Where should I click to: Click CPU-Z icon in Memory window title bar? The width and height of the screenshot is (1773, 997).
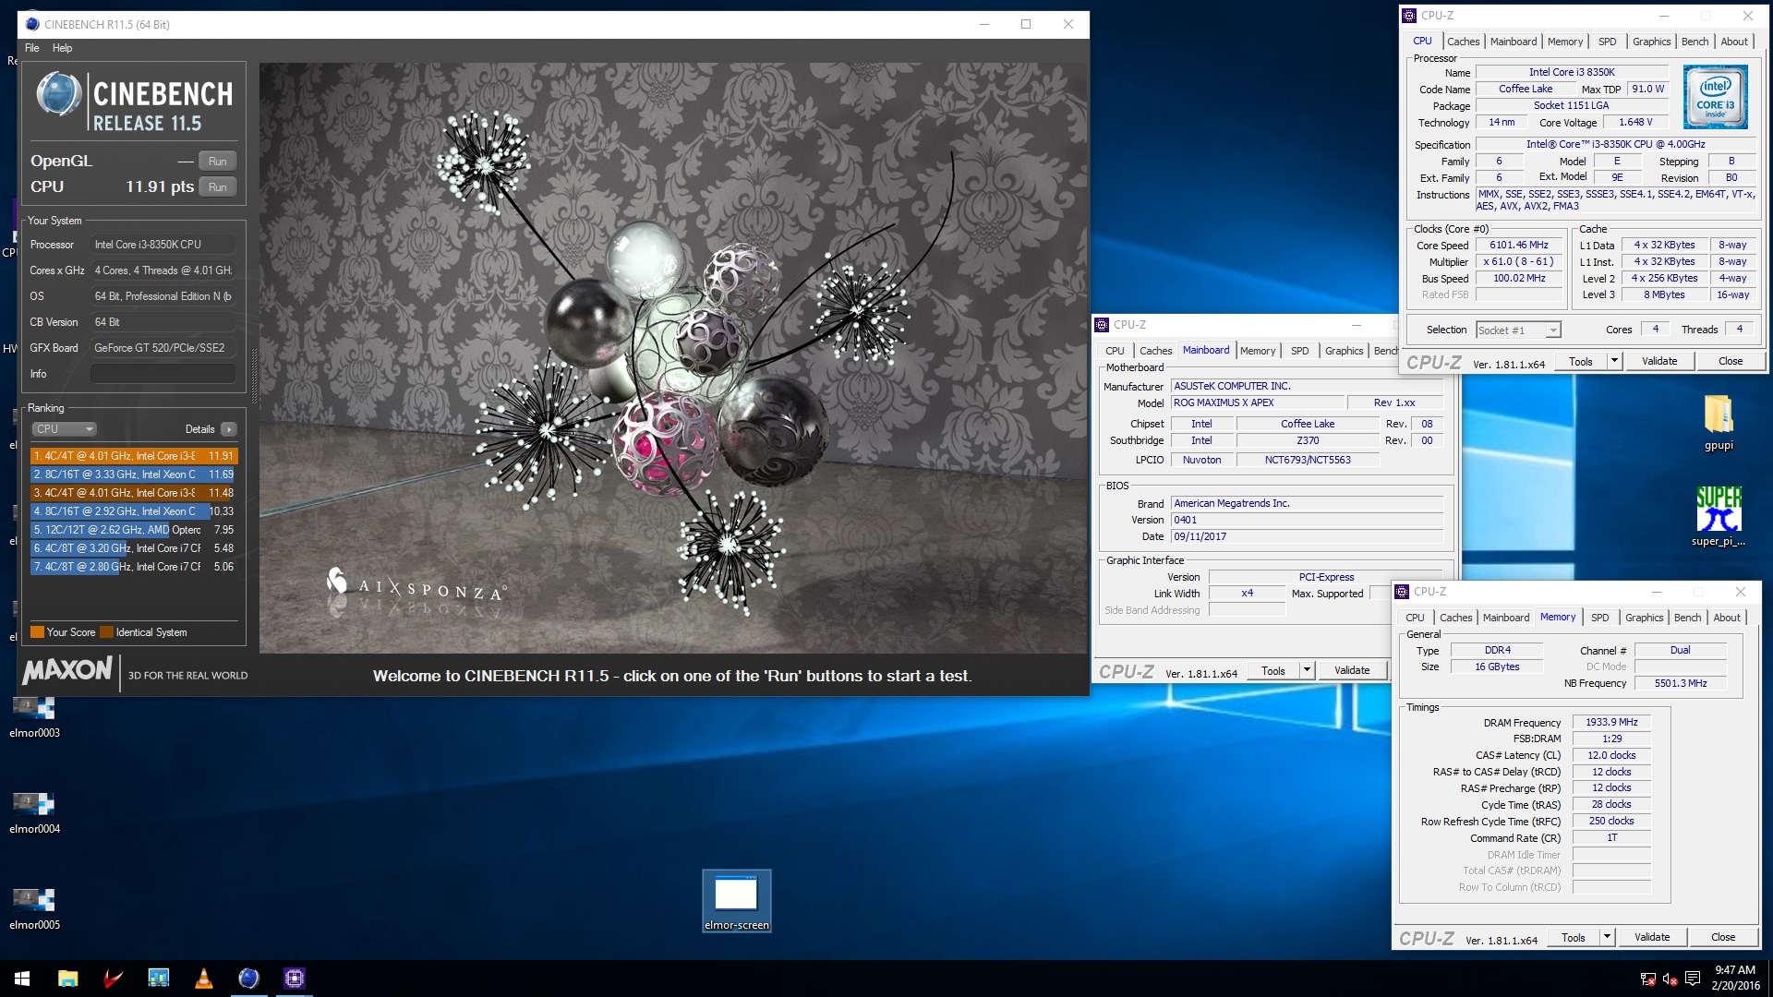click(x=1402, y=592)
